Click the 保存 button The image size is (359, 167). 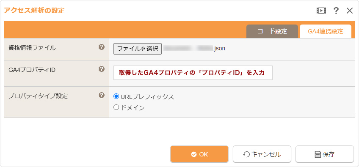pos(325,154)
